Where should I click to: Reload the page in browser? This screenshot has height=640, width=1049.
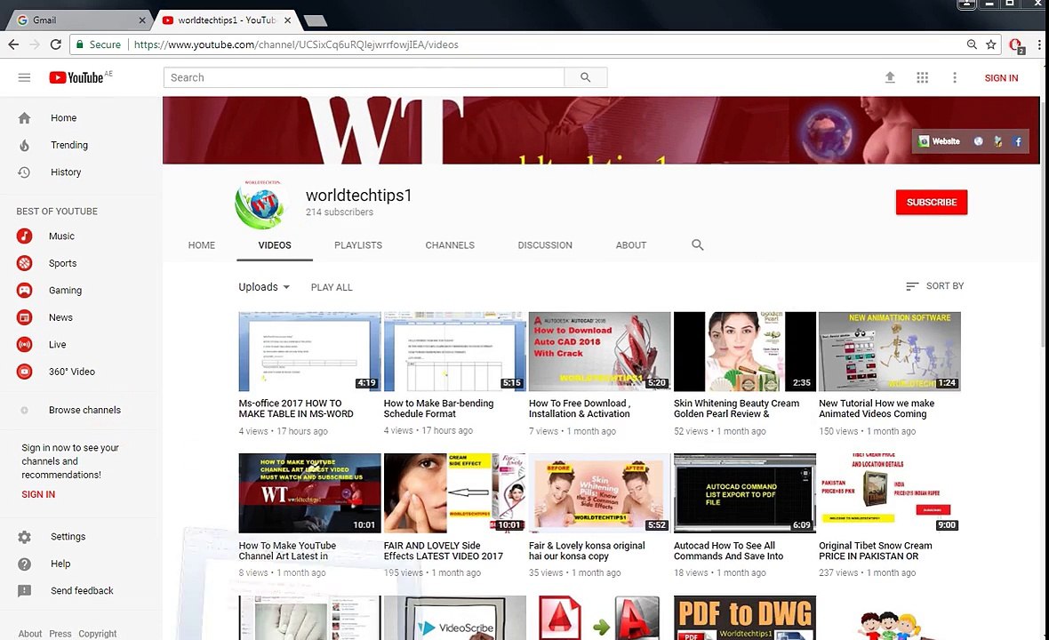click(x=55, y=44)
